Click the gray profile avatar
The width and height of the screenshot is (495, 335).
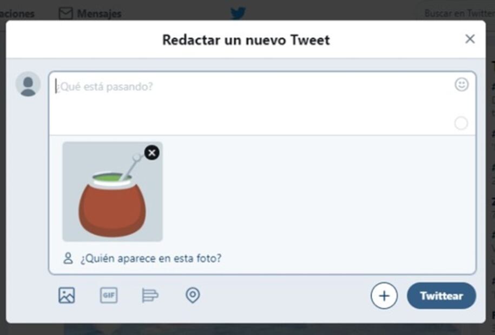(x=28, y=84)
